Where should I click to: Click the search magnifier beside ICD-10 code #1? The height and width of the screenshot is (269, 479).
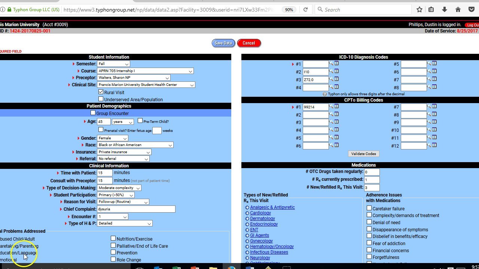pos(331,64)
